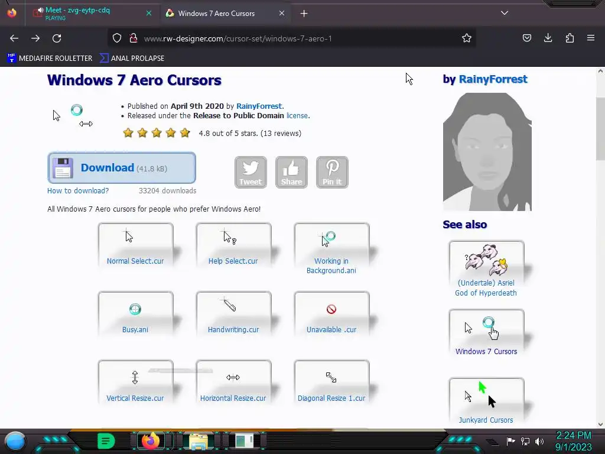Open the license link
The image size is (605, 454).
(297, 116)
